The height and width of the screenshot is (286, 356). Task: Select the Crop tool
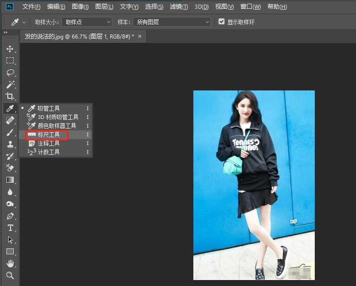pos(10,96)
